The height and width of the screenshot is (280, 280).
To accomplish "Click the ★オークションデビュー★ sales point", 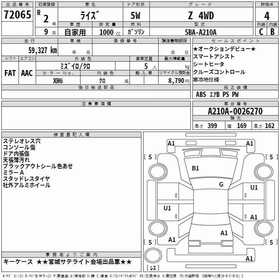I will tap(224, 49).
